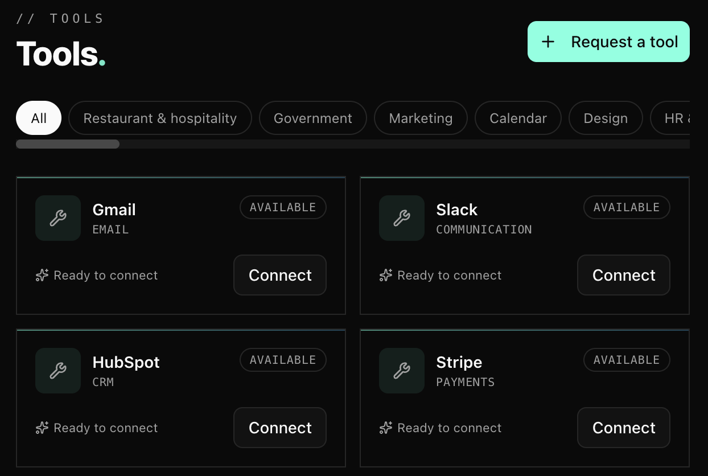
Task: Click the Gmail tool name
Action: pos(114,210)
